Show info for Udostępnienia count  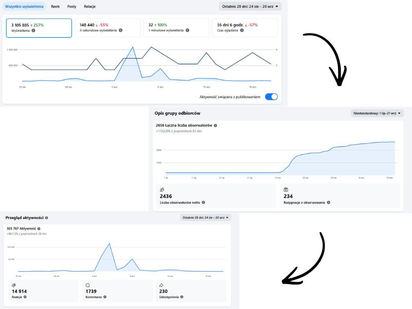(x=182, y=297)
